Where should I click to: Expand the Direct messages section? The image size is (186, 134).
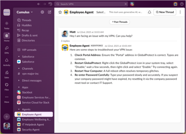(19, 80)
